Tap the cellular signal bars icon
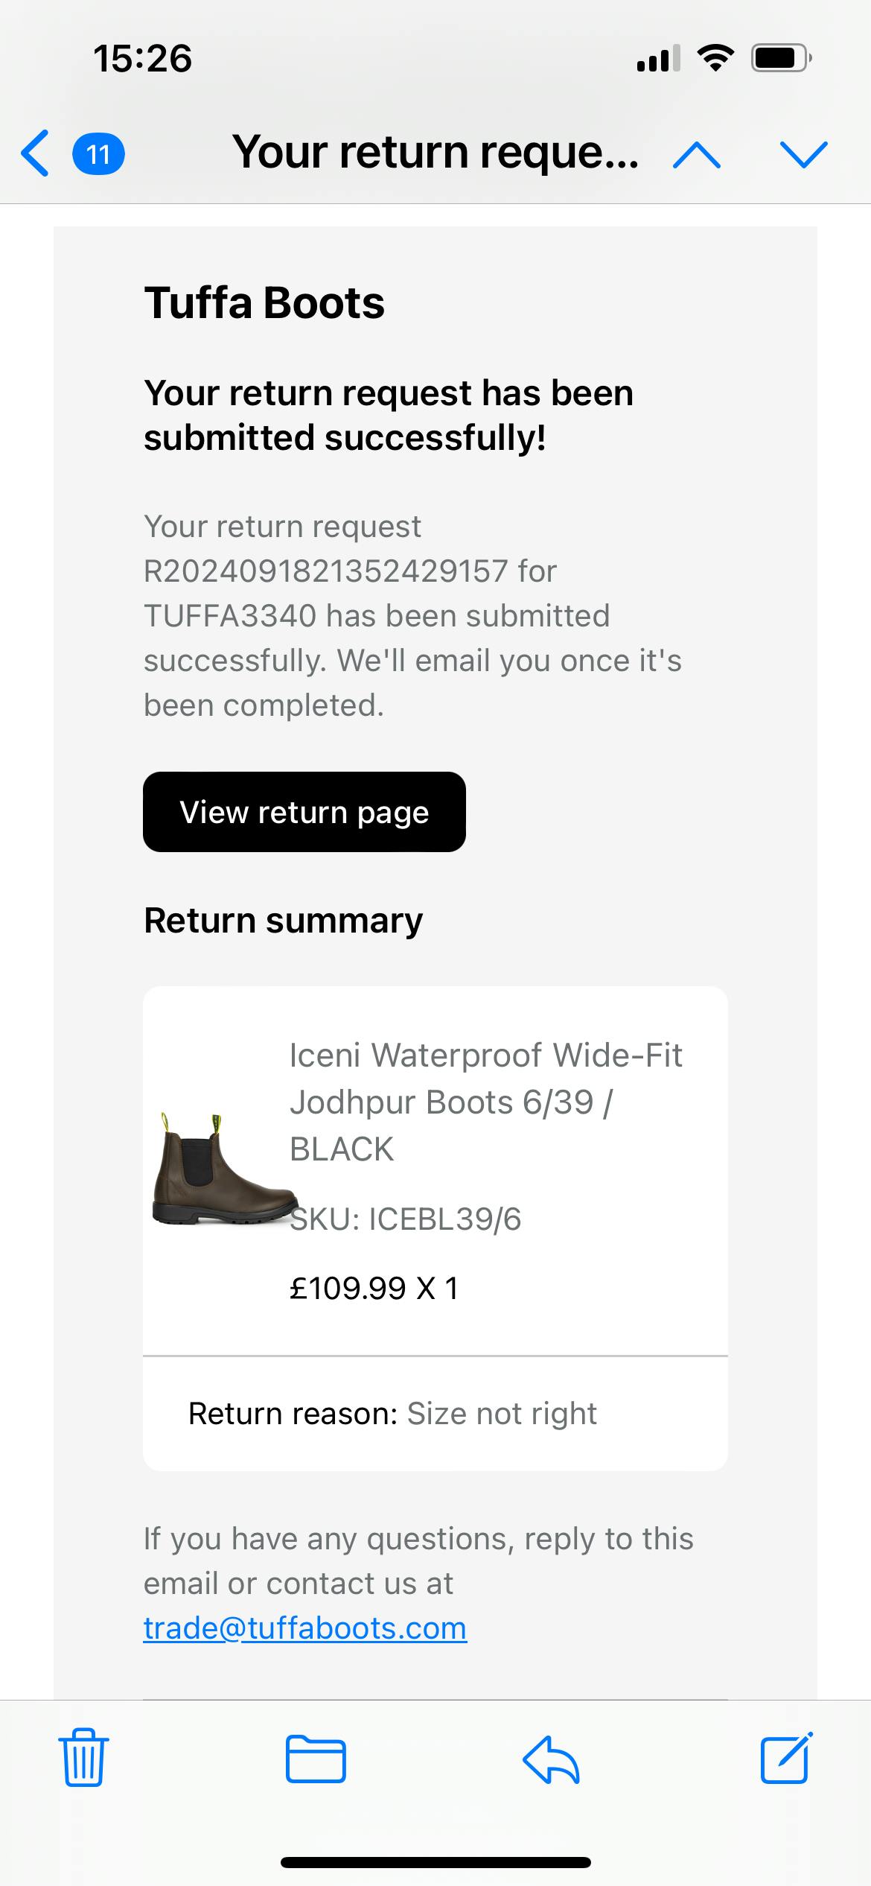 pos(658,58)
